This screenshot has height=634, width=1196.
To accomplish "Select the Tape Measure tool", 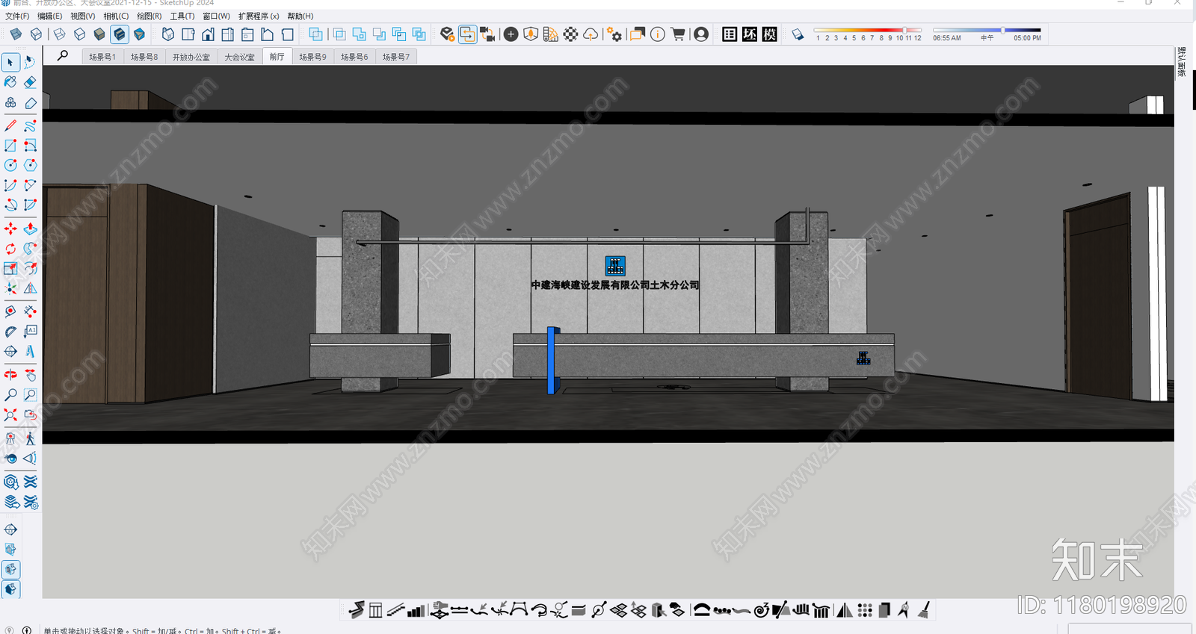I will click(x=10, y=311).
